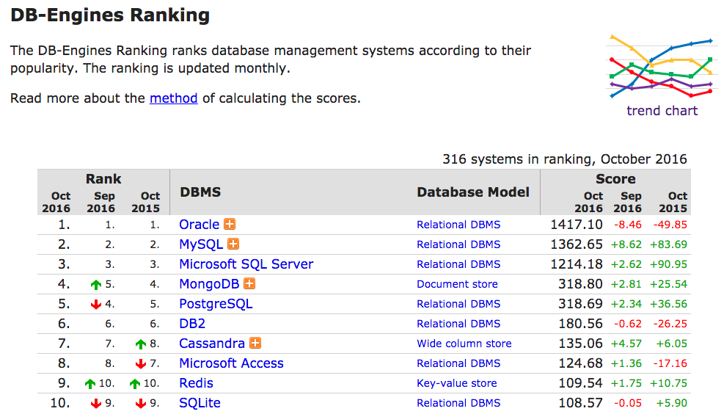Click green up arrow in MongoDB row
Screen dimensions: 724x414
[95, 285]
